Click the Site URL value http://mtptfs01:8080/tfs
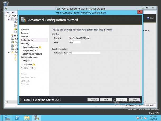This screenshot has height=121, width=161. click(x=79, y=38)
